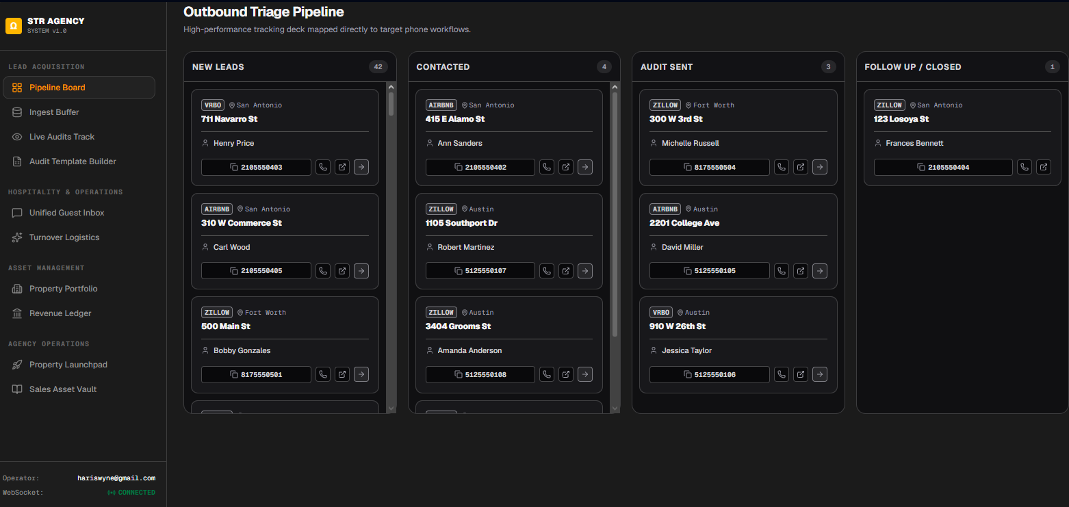Open Live Audits Track page

point(79,137)
